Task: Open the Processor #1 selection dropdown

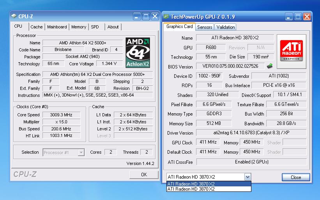Action: 64,153
